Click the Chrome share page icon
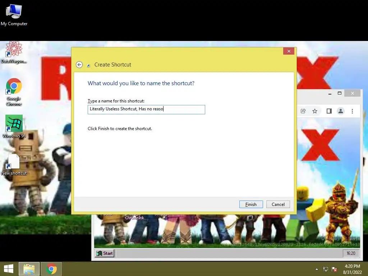 (x=303, y=111)
